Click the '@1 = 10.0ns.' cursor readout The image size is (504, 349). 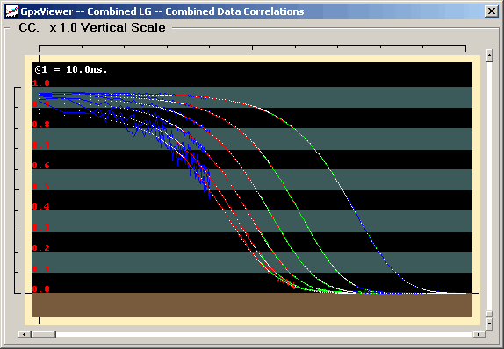click(71, 69)
